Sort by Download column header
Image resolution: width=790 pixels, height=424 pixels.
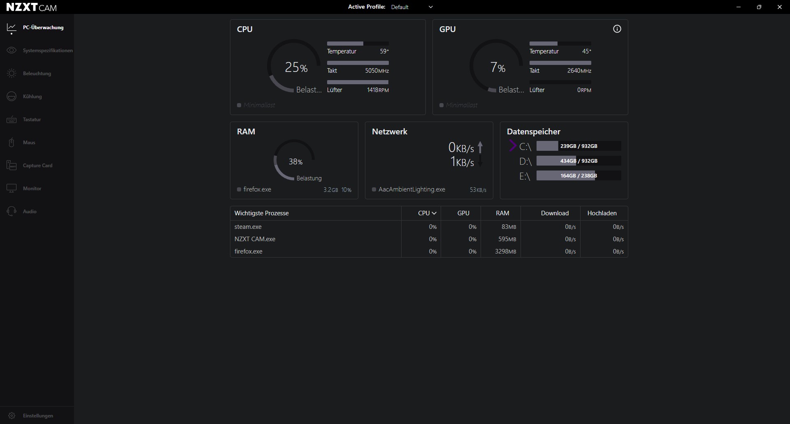pyautogui.click(x=554, y=213)
